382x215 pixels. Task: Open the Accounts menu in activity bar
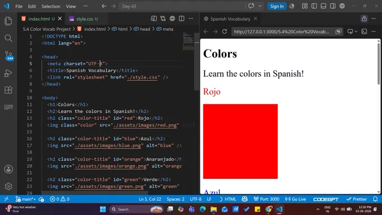pyautogui.click(x=8, y=169)
